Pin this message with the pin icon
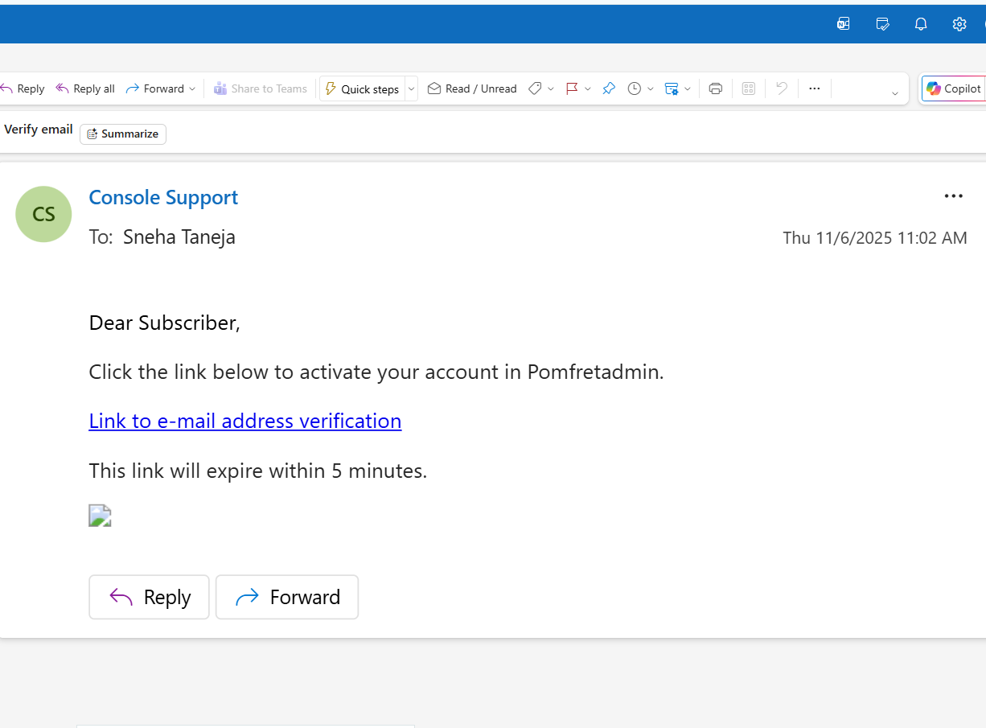986x728 pixels. pyautogui.click(x=609, y=88)
